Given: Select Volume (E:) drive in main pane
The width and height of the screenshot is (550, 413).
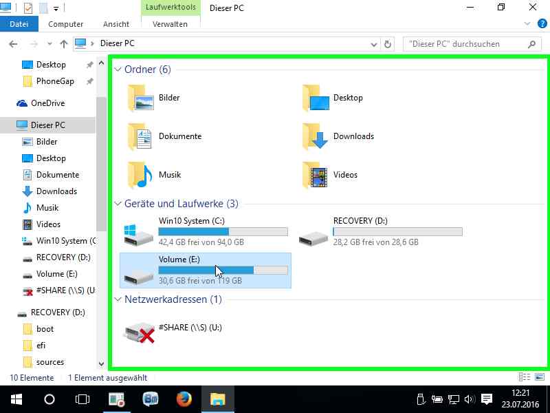Looking at the screenshot, I should pos(206,270).
